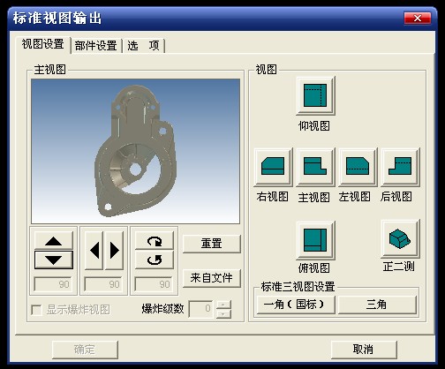
Task: Select the 仰视图 bottom view icon
Action: coord(315,95)
